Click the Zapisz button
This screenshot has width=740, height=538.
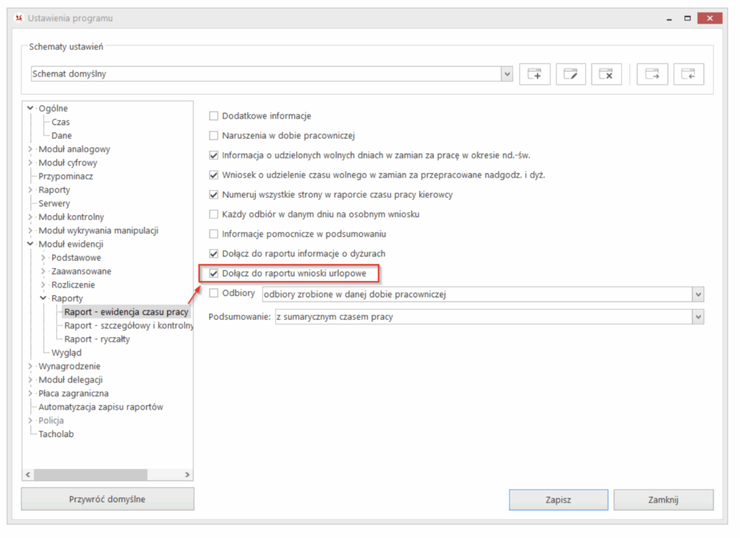558,499
